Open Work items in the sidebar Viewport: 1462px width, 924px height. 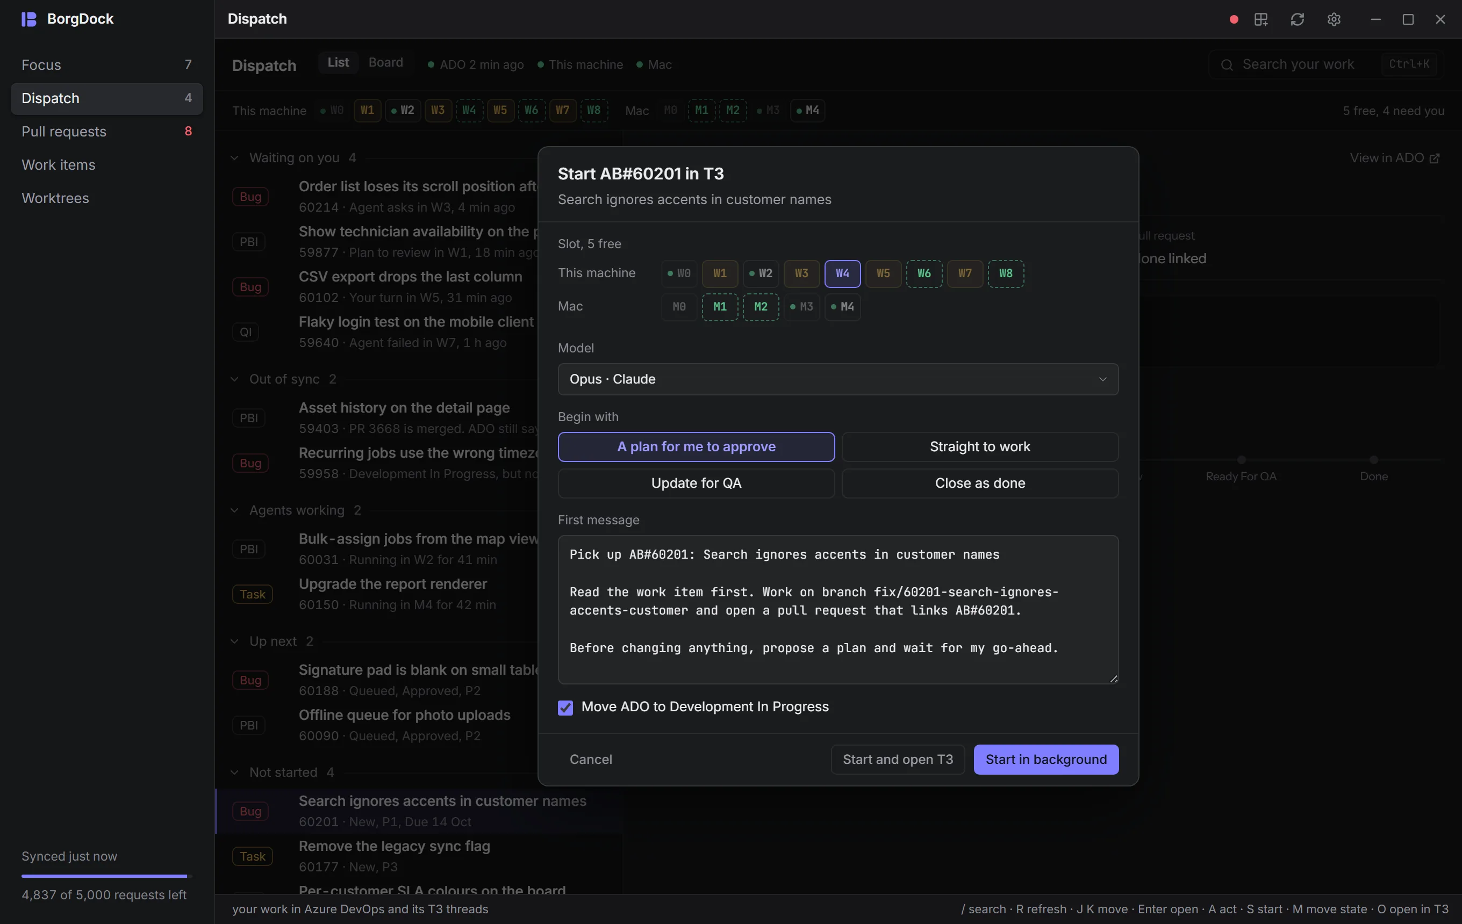pos(107,165)
